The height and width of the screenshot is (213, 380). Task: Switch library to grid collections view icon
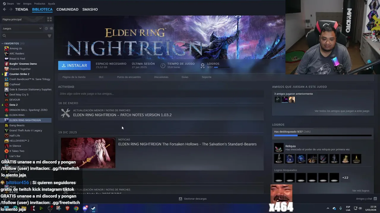[49, 19]
